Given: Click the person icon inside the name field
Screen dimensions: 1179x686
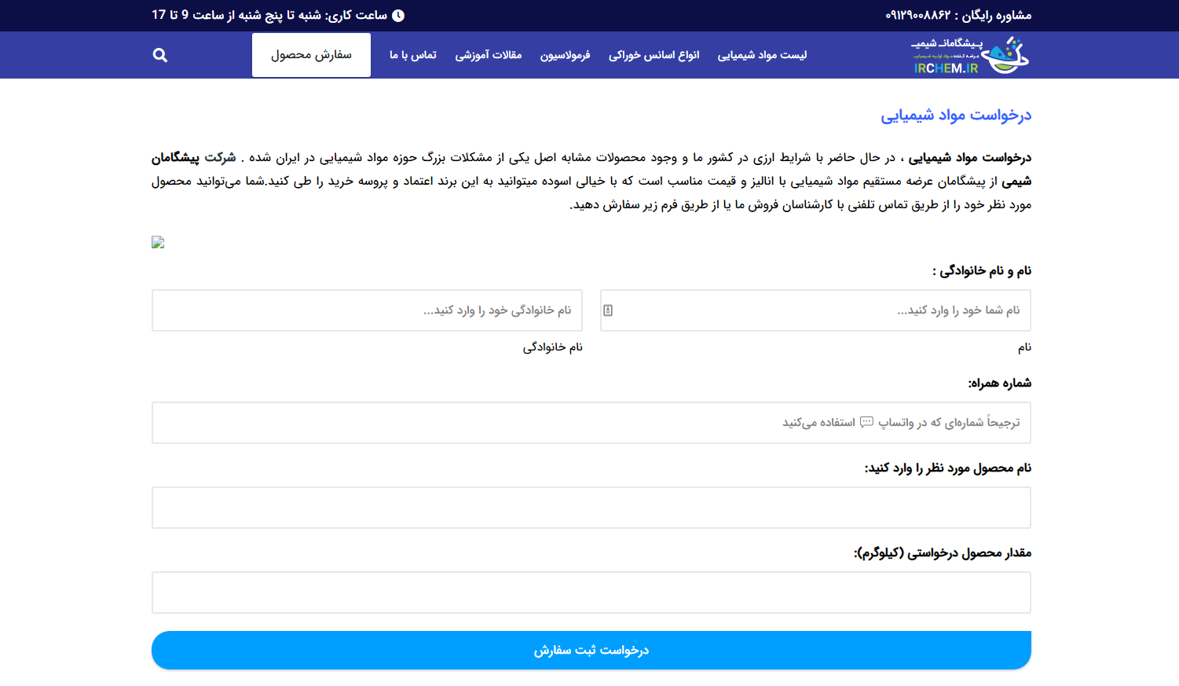Looking at the screenshot, I should point(607,310).
